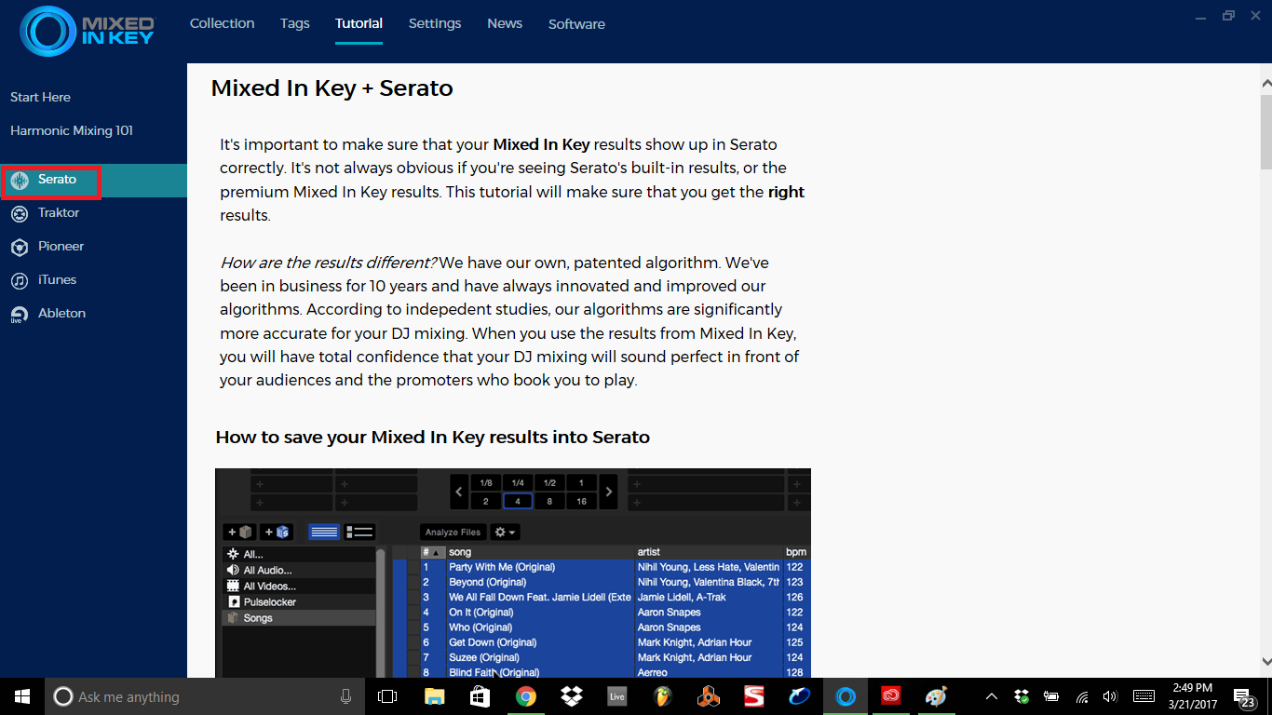Viewport: 1272px width, 715px height.
Task: Click the iTunes music note icon
Action: tap(20, 281)
